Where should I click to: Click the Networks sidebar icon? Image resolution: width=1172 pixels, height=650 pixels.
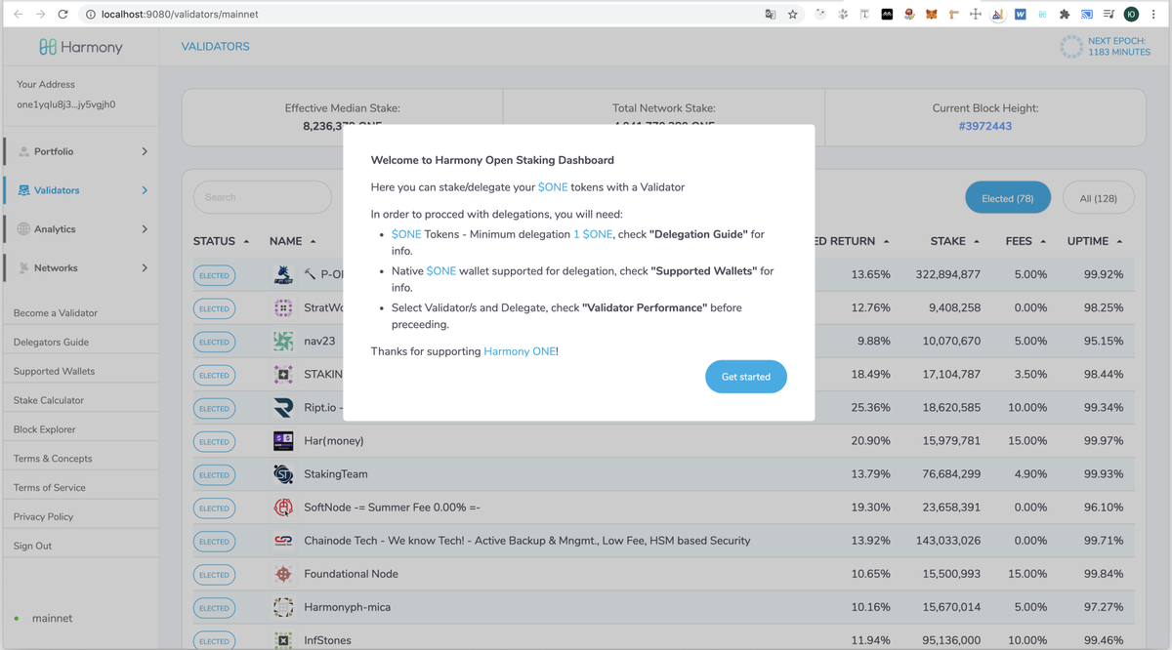pos(23,268)
